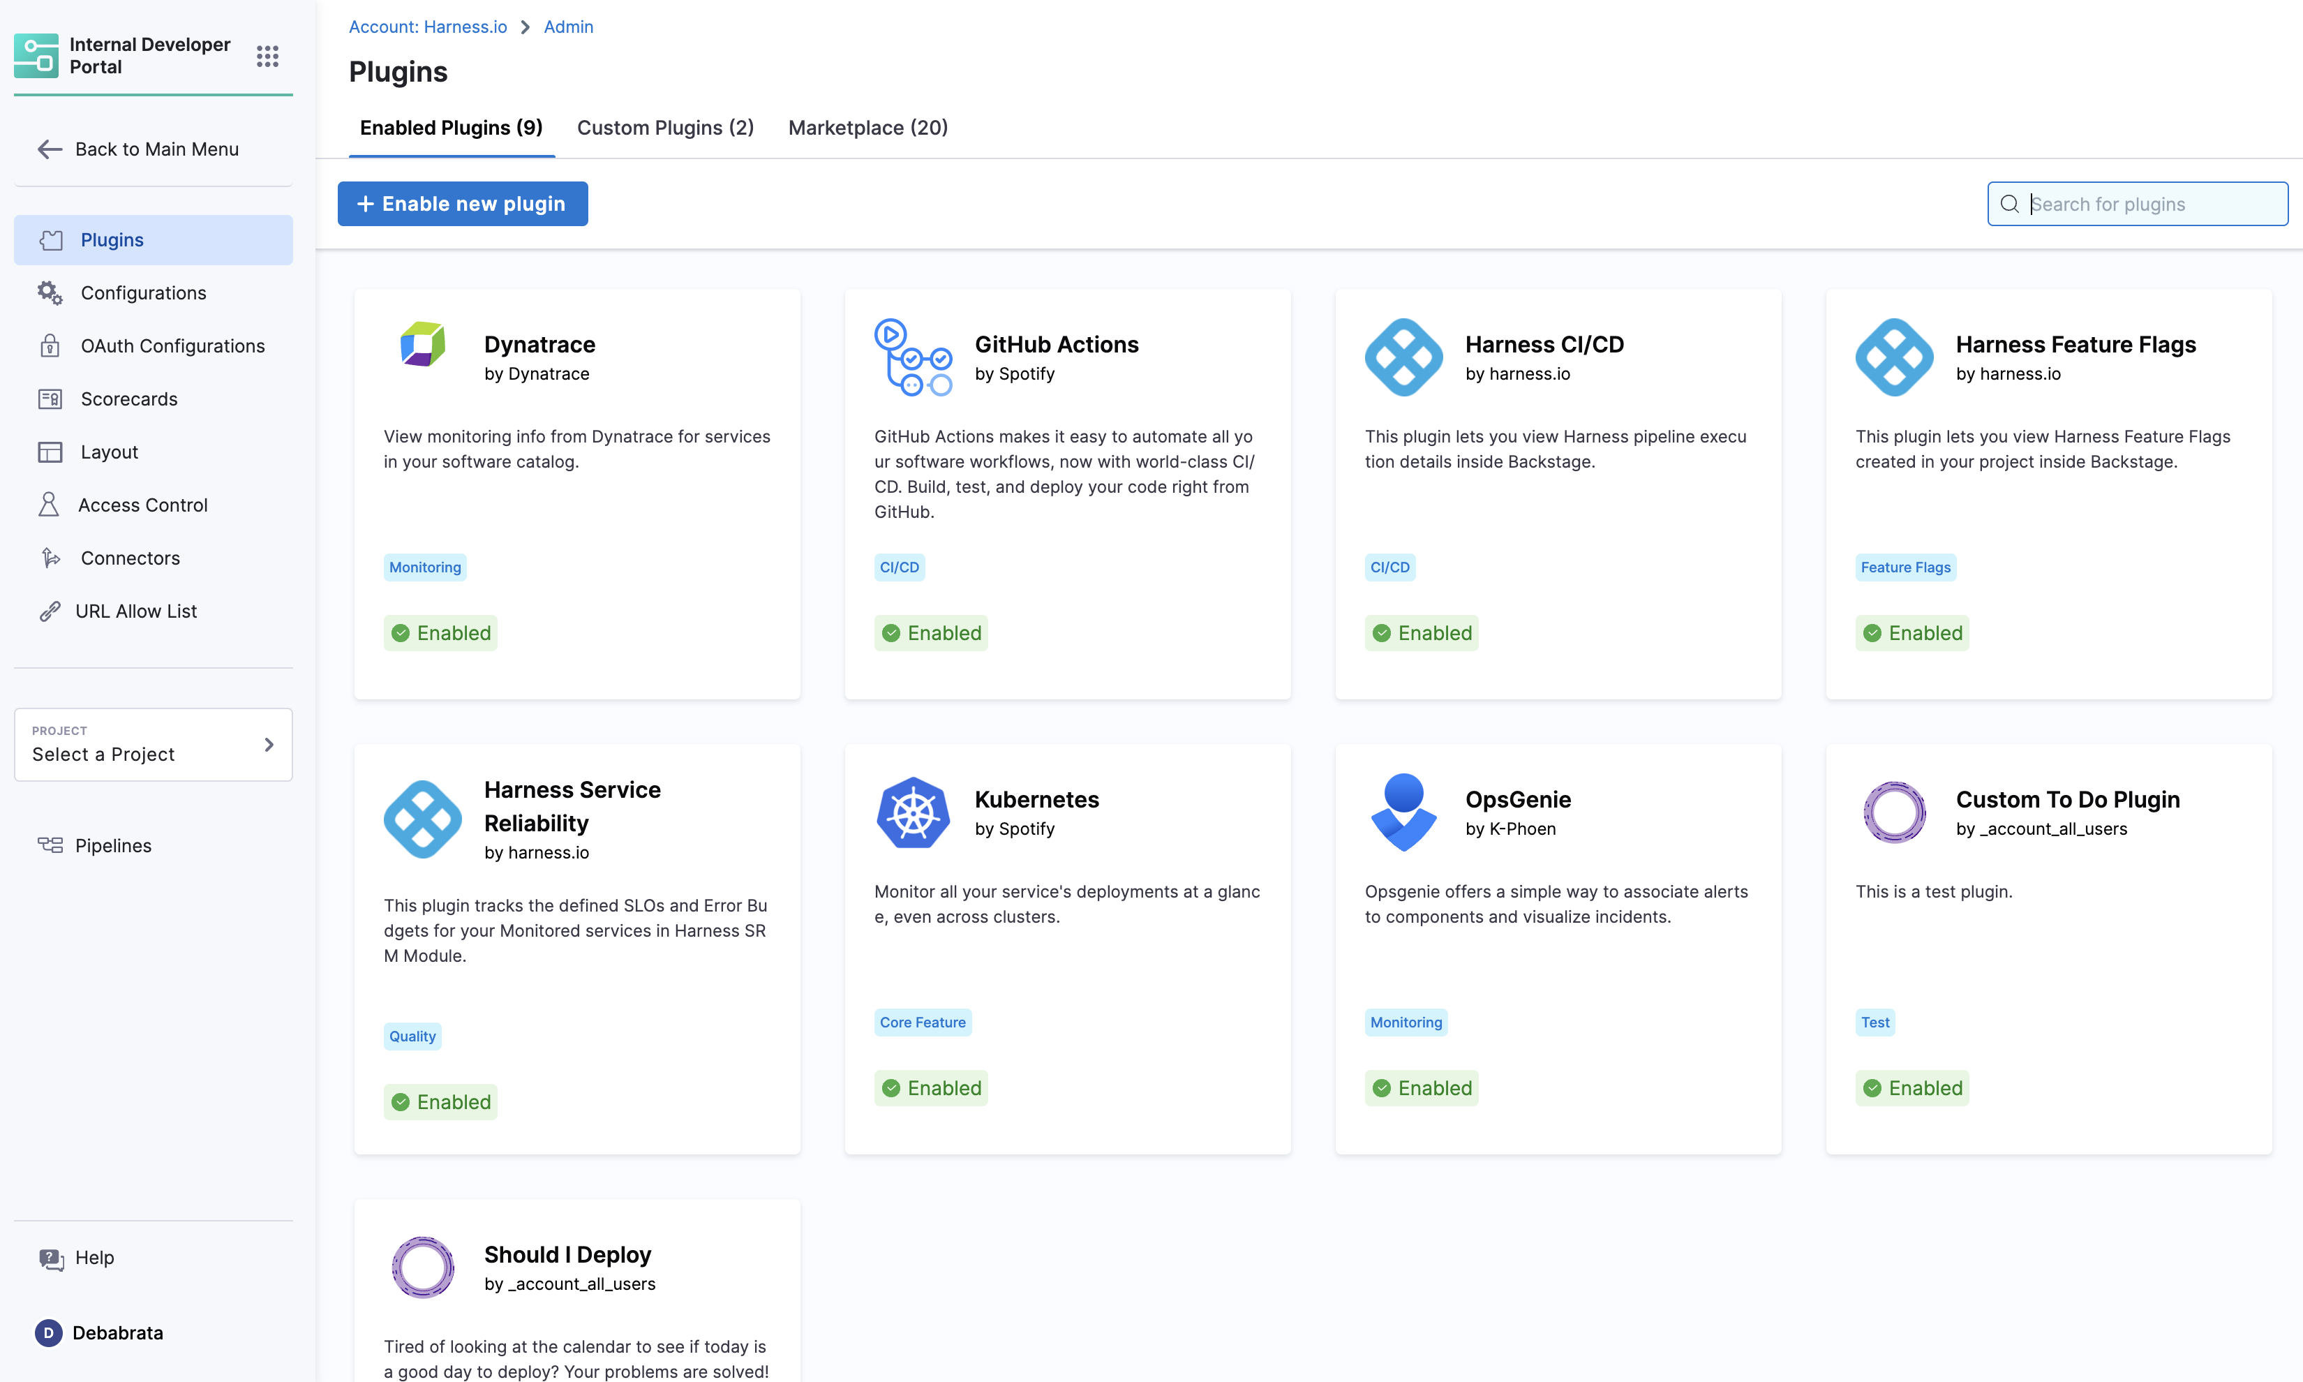This screenshot has width=2303, height=1382.
Task: Click the Scorecards sidebar icon
Action: click(x=50, y=399)
